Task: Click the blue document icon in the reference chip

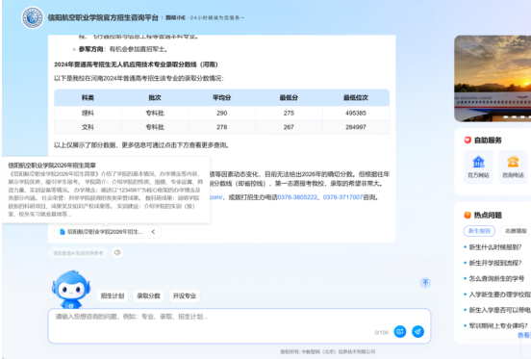Action: tap(63, 232)
